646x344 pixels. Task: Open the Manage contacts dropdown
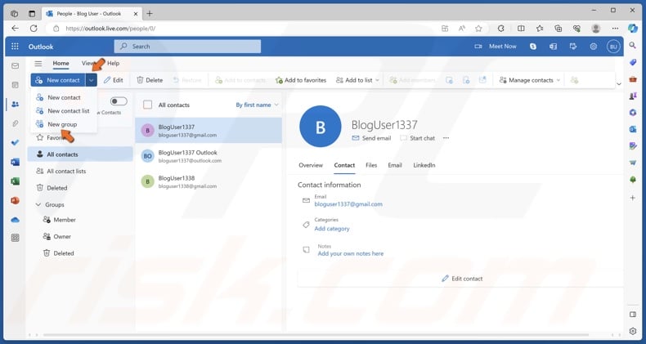529,80
